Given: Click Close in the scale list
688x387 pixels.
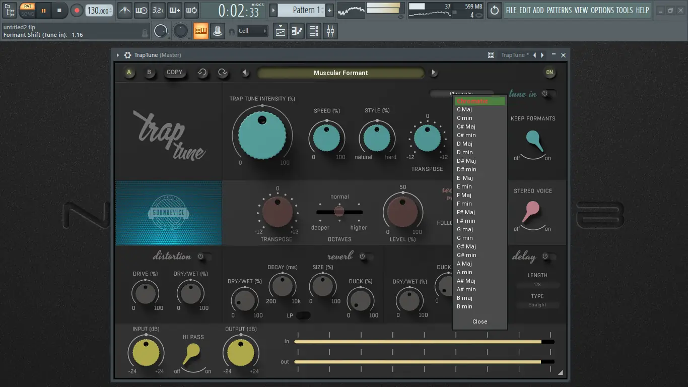Looking at the screenshot, I should [480, 321].
